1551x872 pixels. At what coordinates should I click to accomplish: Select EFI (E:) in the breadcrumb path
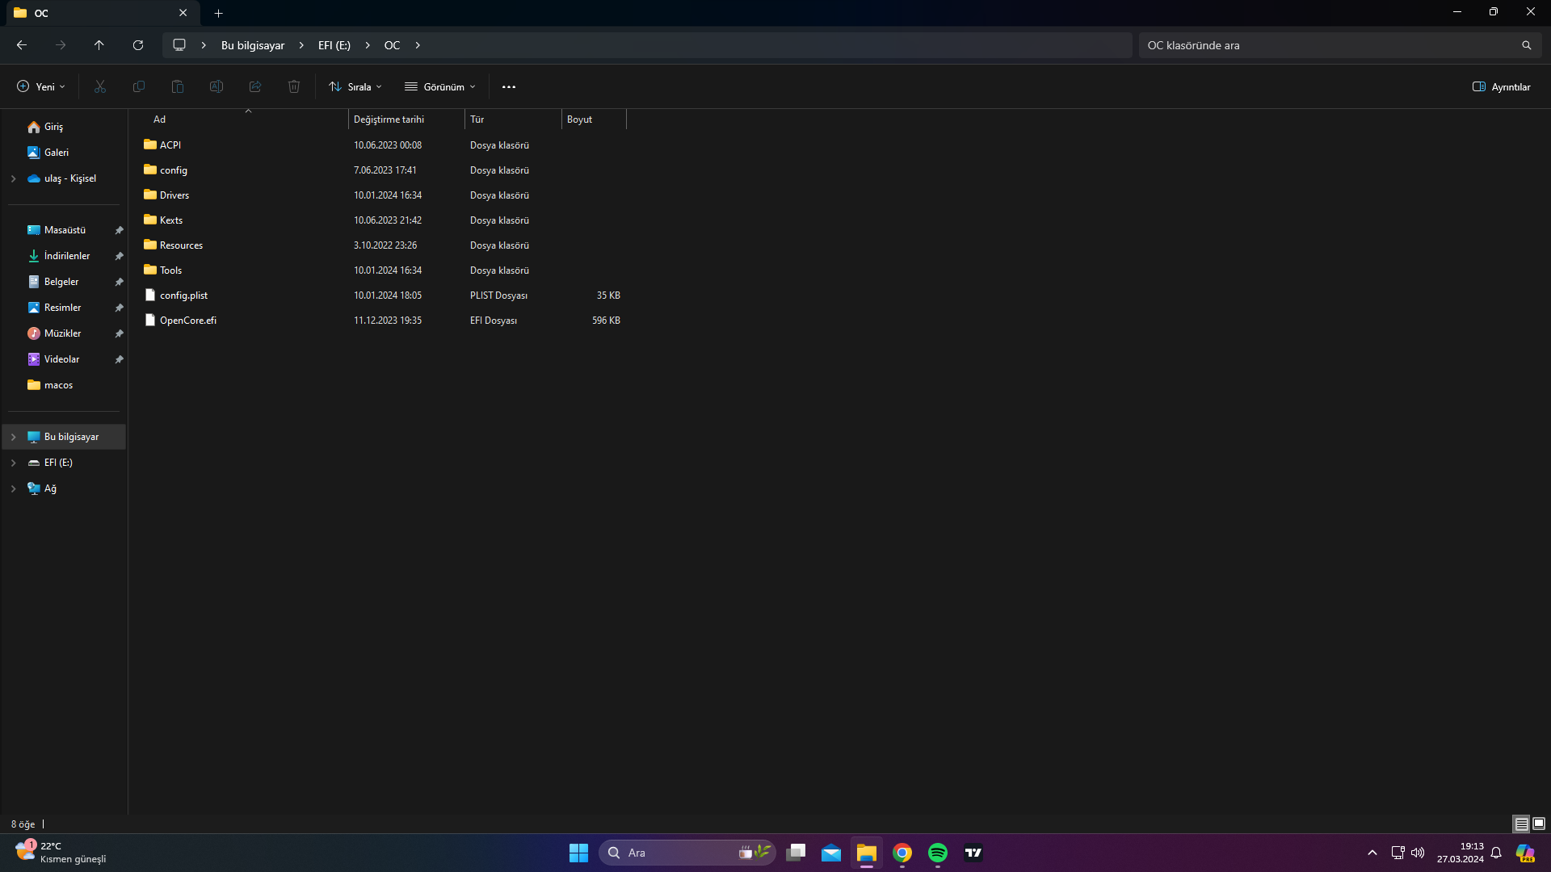click(334, 45)
